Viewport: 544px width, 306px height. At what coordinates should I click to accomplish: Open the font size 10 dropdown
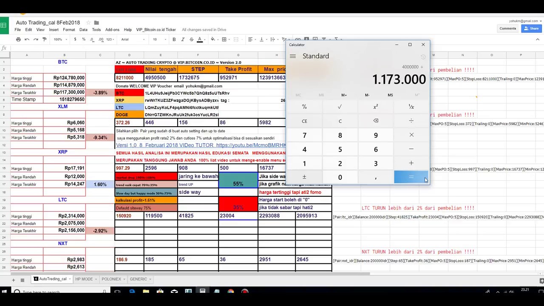point(159,40)
